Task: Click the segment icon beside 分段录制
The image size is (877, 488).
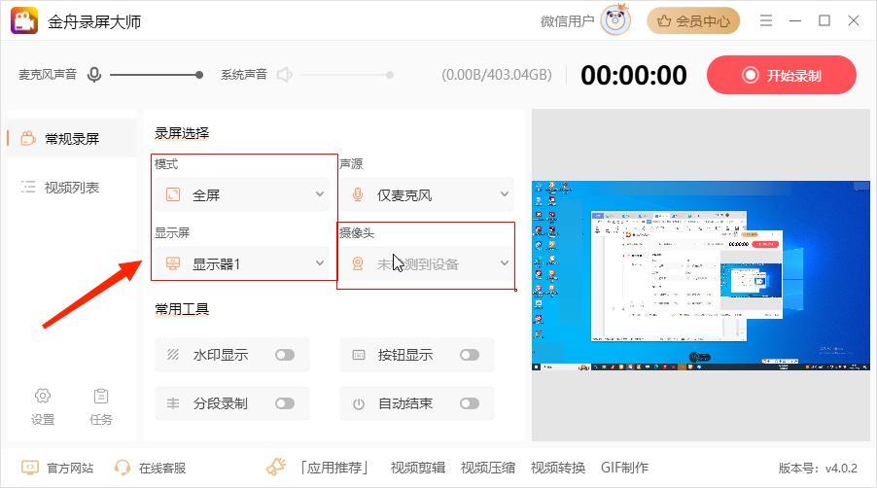Action: [x=173, y=403]
